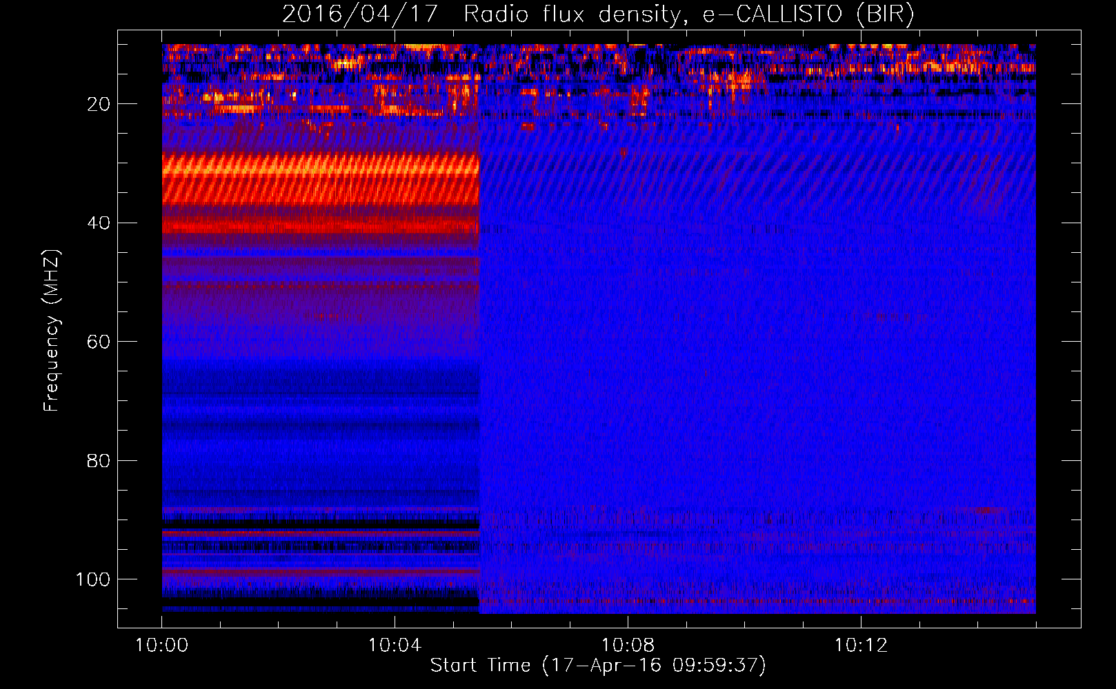This screenshot has width=1116, height=689.
Task: Click the frequency tick label '100'
Action: click(x=93, y=579)
